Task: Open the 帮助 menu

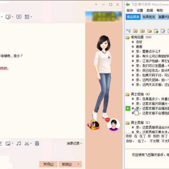Action: point(160,10)
